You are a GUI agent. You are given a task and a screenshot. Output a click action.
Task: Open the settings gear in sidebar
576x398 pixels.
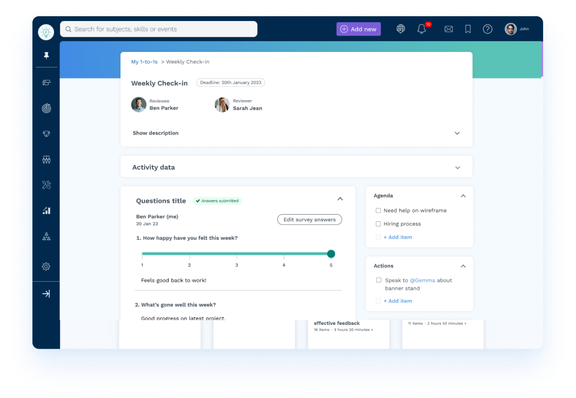(46, 267)
